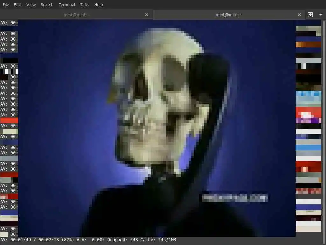Open the Terminal menu

click(x=67, y=4)
